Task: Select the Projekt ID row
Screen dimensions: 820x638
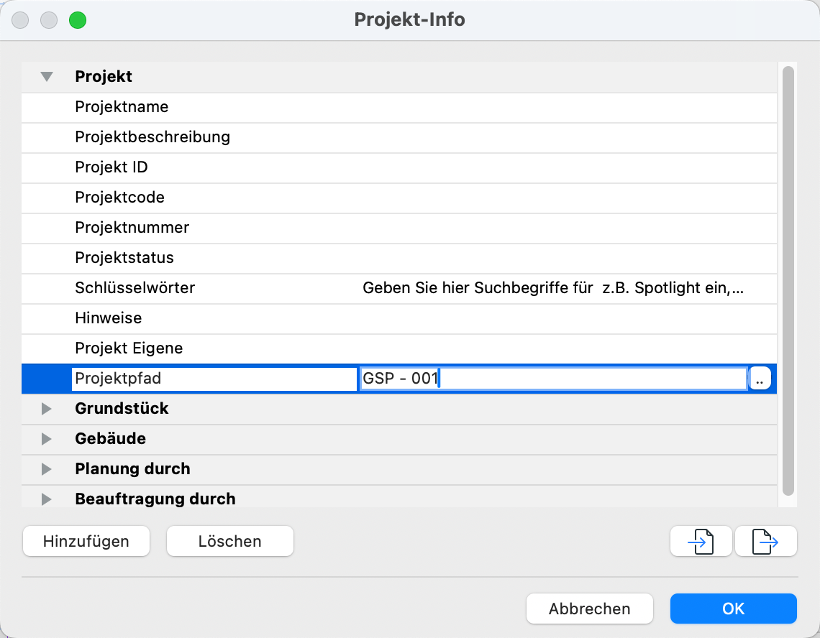Action: [216, 167]
